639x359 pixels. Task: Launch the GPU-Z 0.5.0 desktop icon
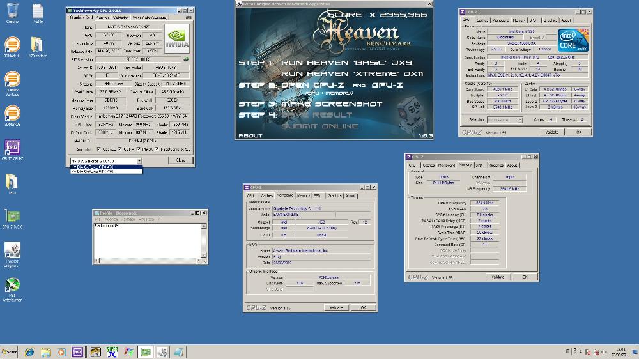[x=12, y=218]
